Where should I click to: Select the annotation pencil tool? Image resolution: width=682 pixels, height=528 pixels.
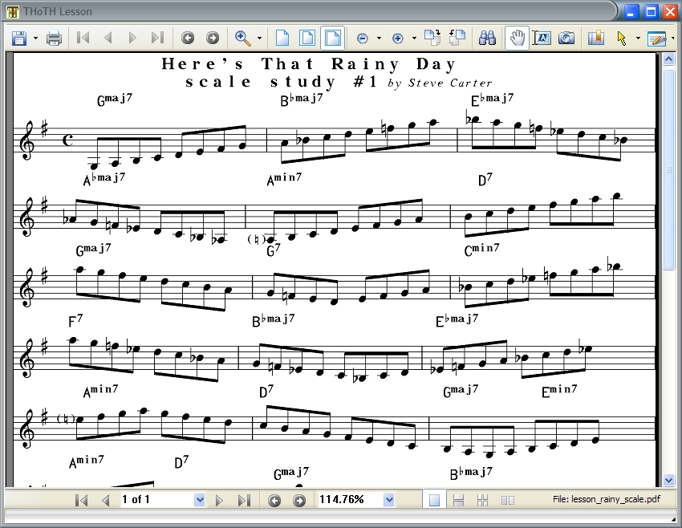[656, 39]
